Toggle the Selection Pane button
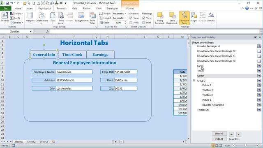Viewport: 263px width, 148px height. pos(184,18)
